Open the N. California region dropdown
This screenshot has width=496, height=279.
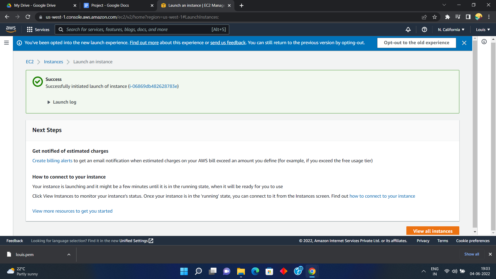pos(451,29)
